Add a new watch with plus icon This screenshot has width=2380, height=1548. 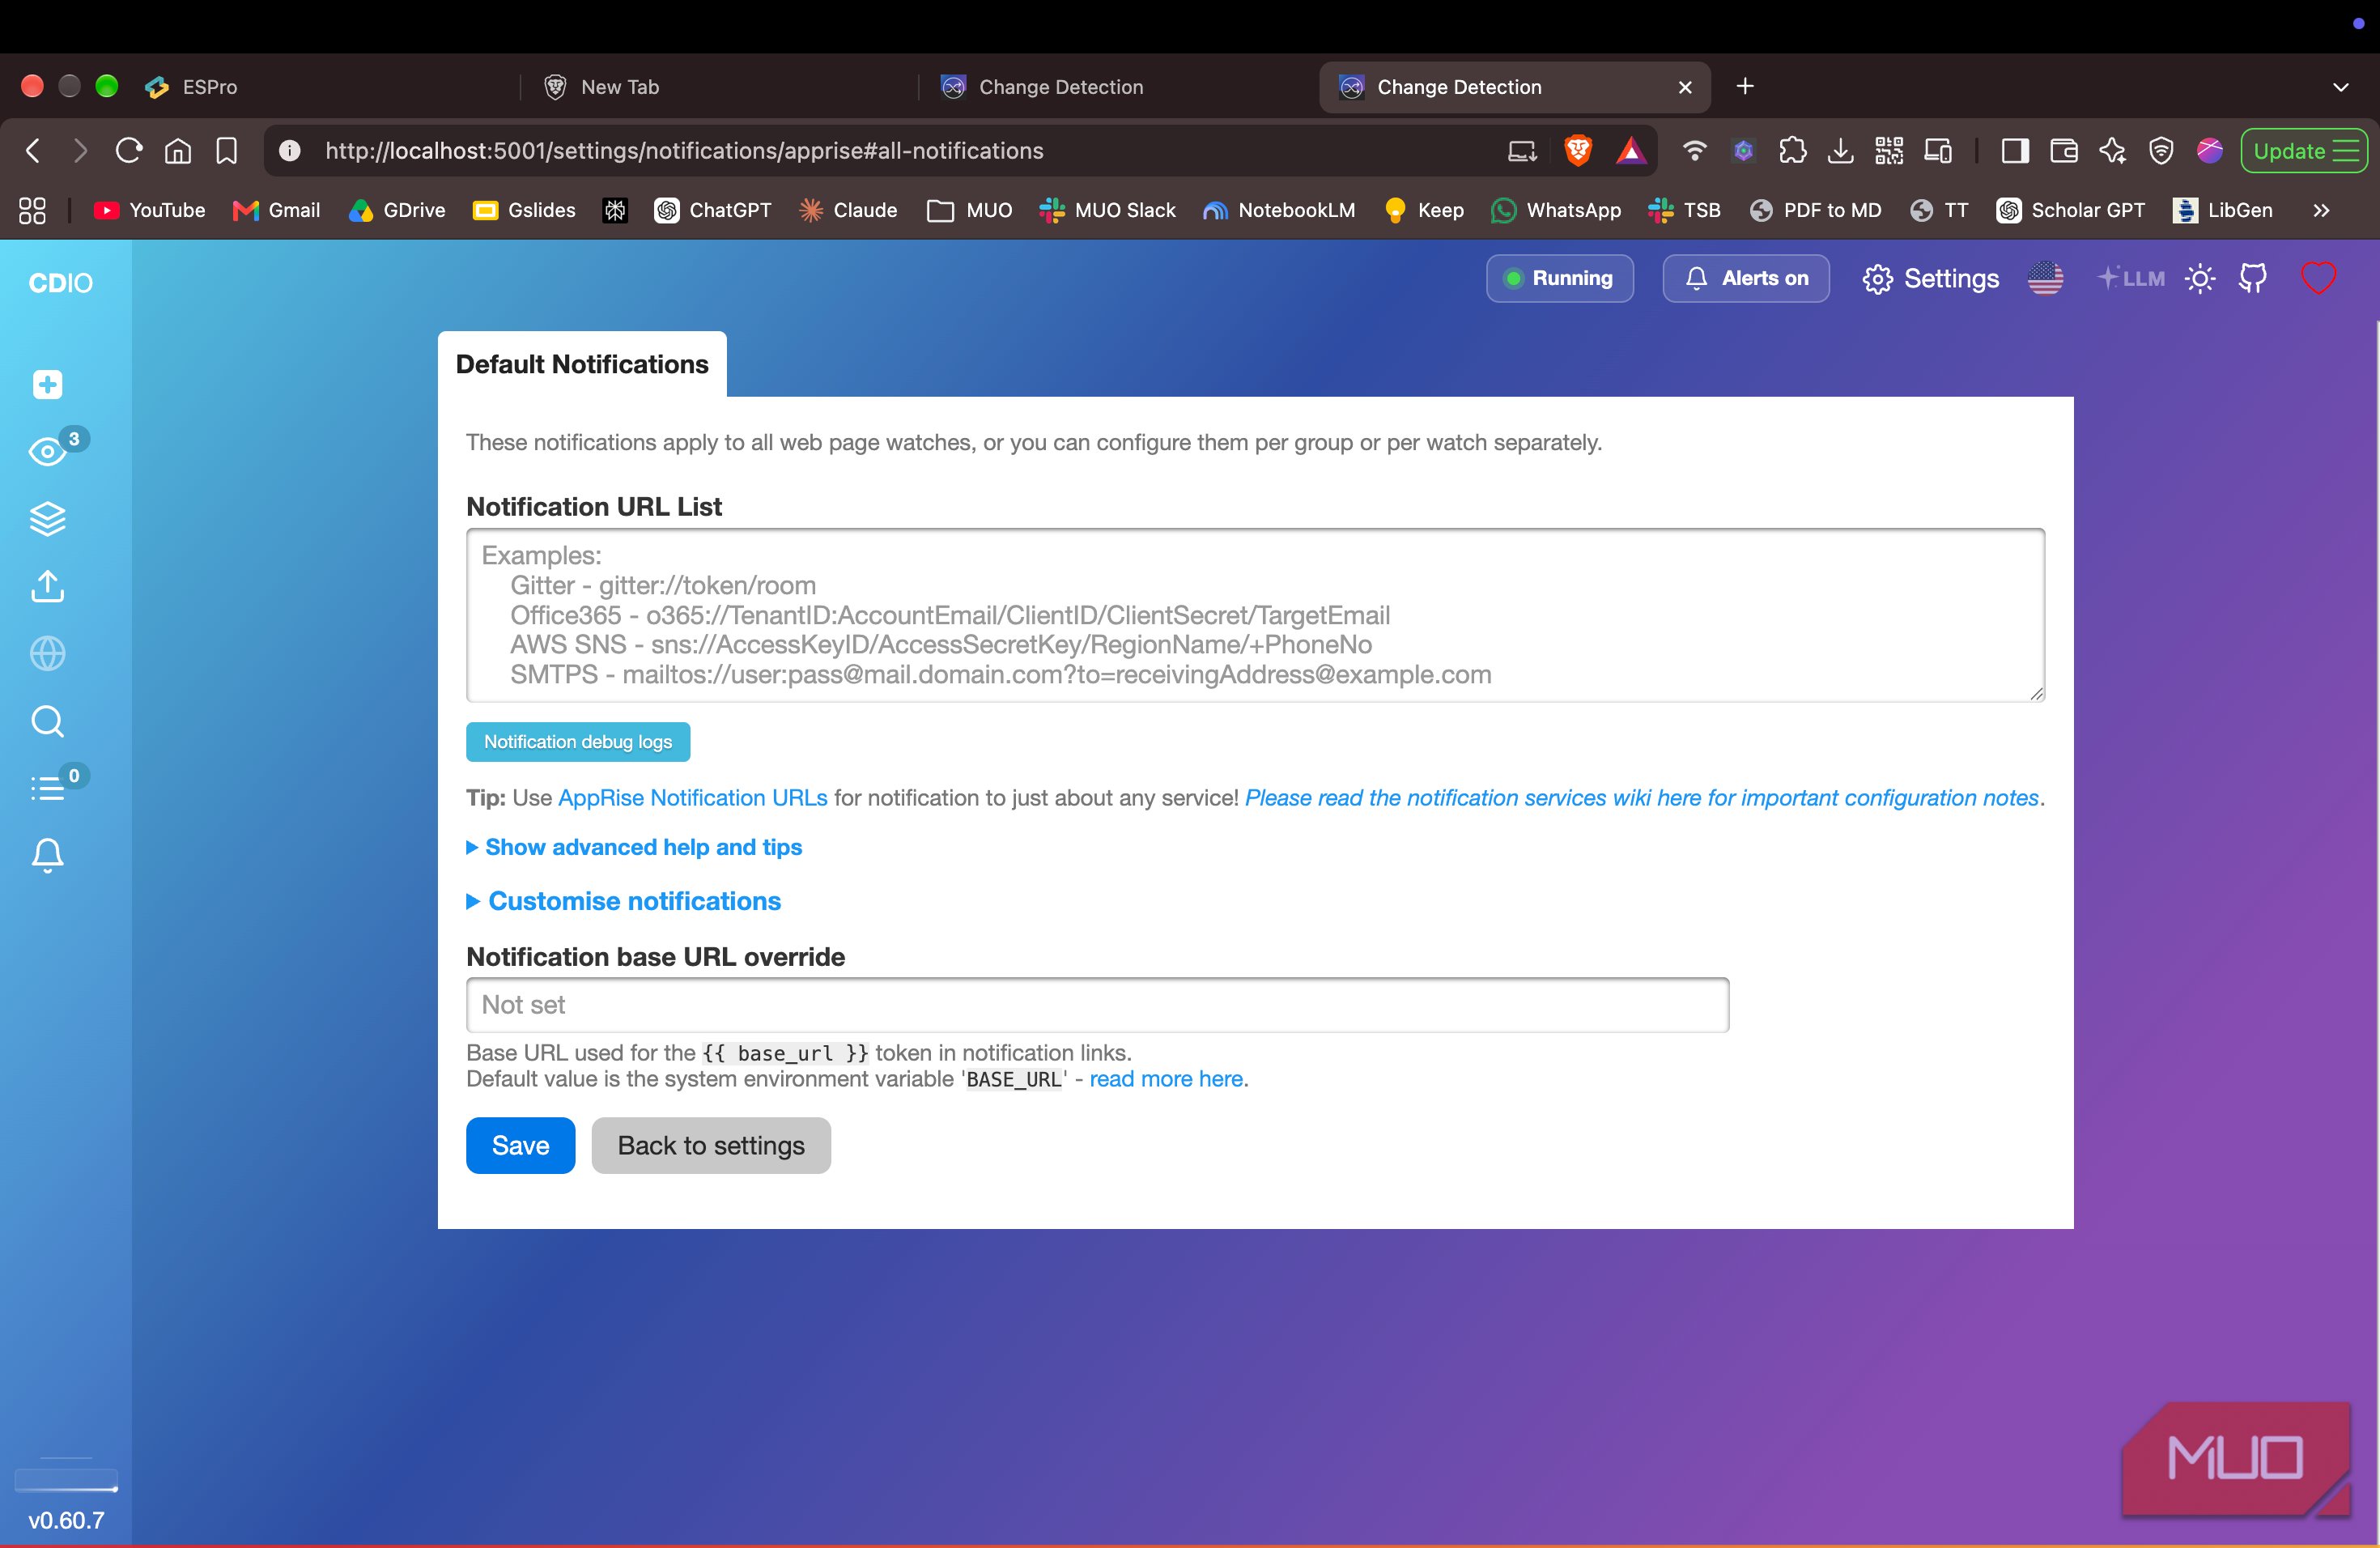pos(47,384)
